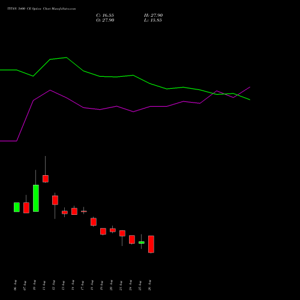Viewport: 300px width, 300px height.
Task: Select the 25 Aug date label
Action: pos(140,285)
